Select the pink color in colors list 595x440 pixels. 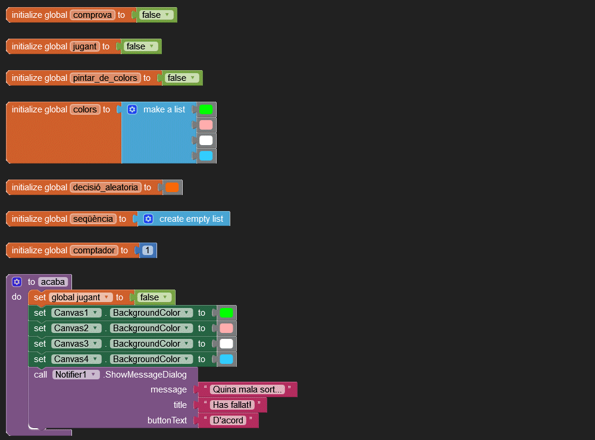(206, 125)
